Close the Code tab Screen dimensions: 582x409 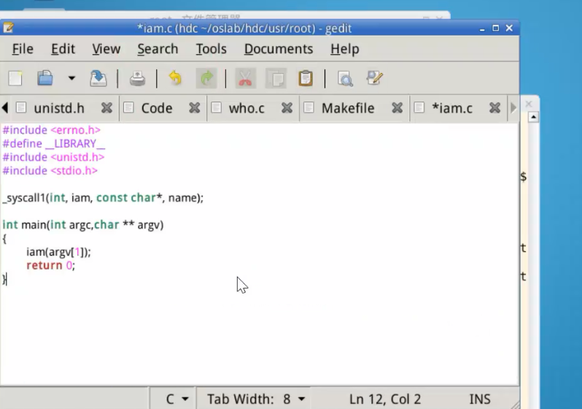pos(195,108)
